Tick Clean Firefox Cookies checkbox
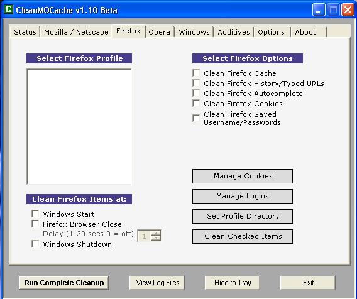 tap(196, 103)
